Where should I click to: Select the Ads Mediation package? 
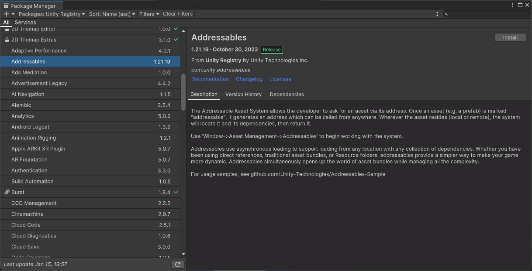point(90,72)
